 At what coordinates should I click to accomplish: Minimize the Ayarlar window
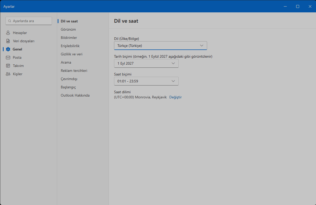[285, 6]
